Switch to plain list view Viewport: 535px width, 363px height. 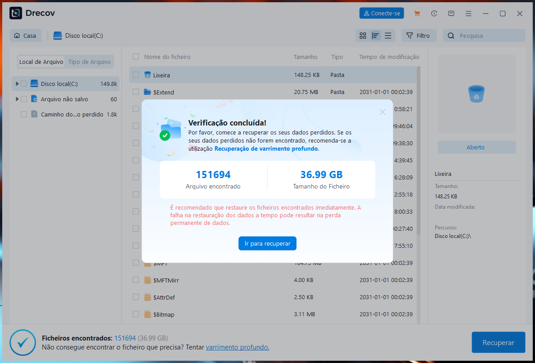[388, 36]
